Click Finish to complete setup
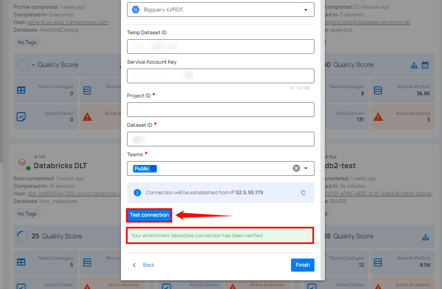Viewport: 442px width, 289px height. (x=302, y=265)
